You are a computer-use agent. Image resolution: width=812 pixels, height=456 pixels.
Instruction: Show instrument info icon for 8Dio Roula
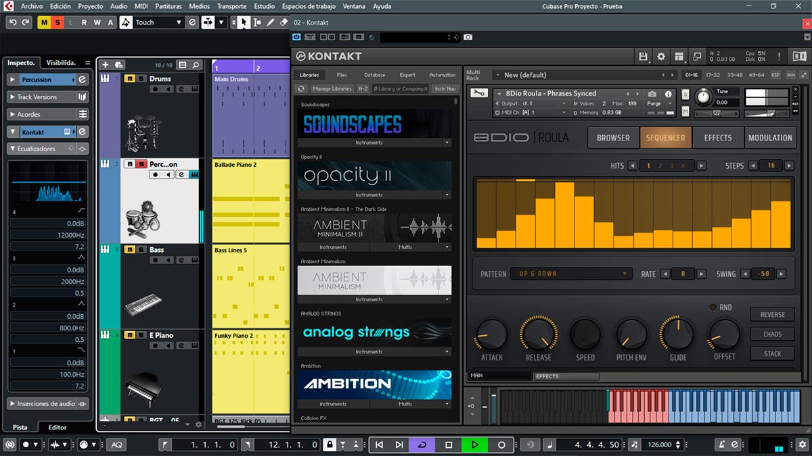[x=669, y=94]
